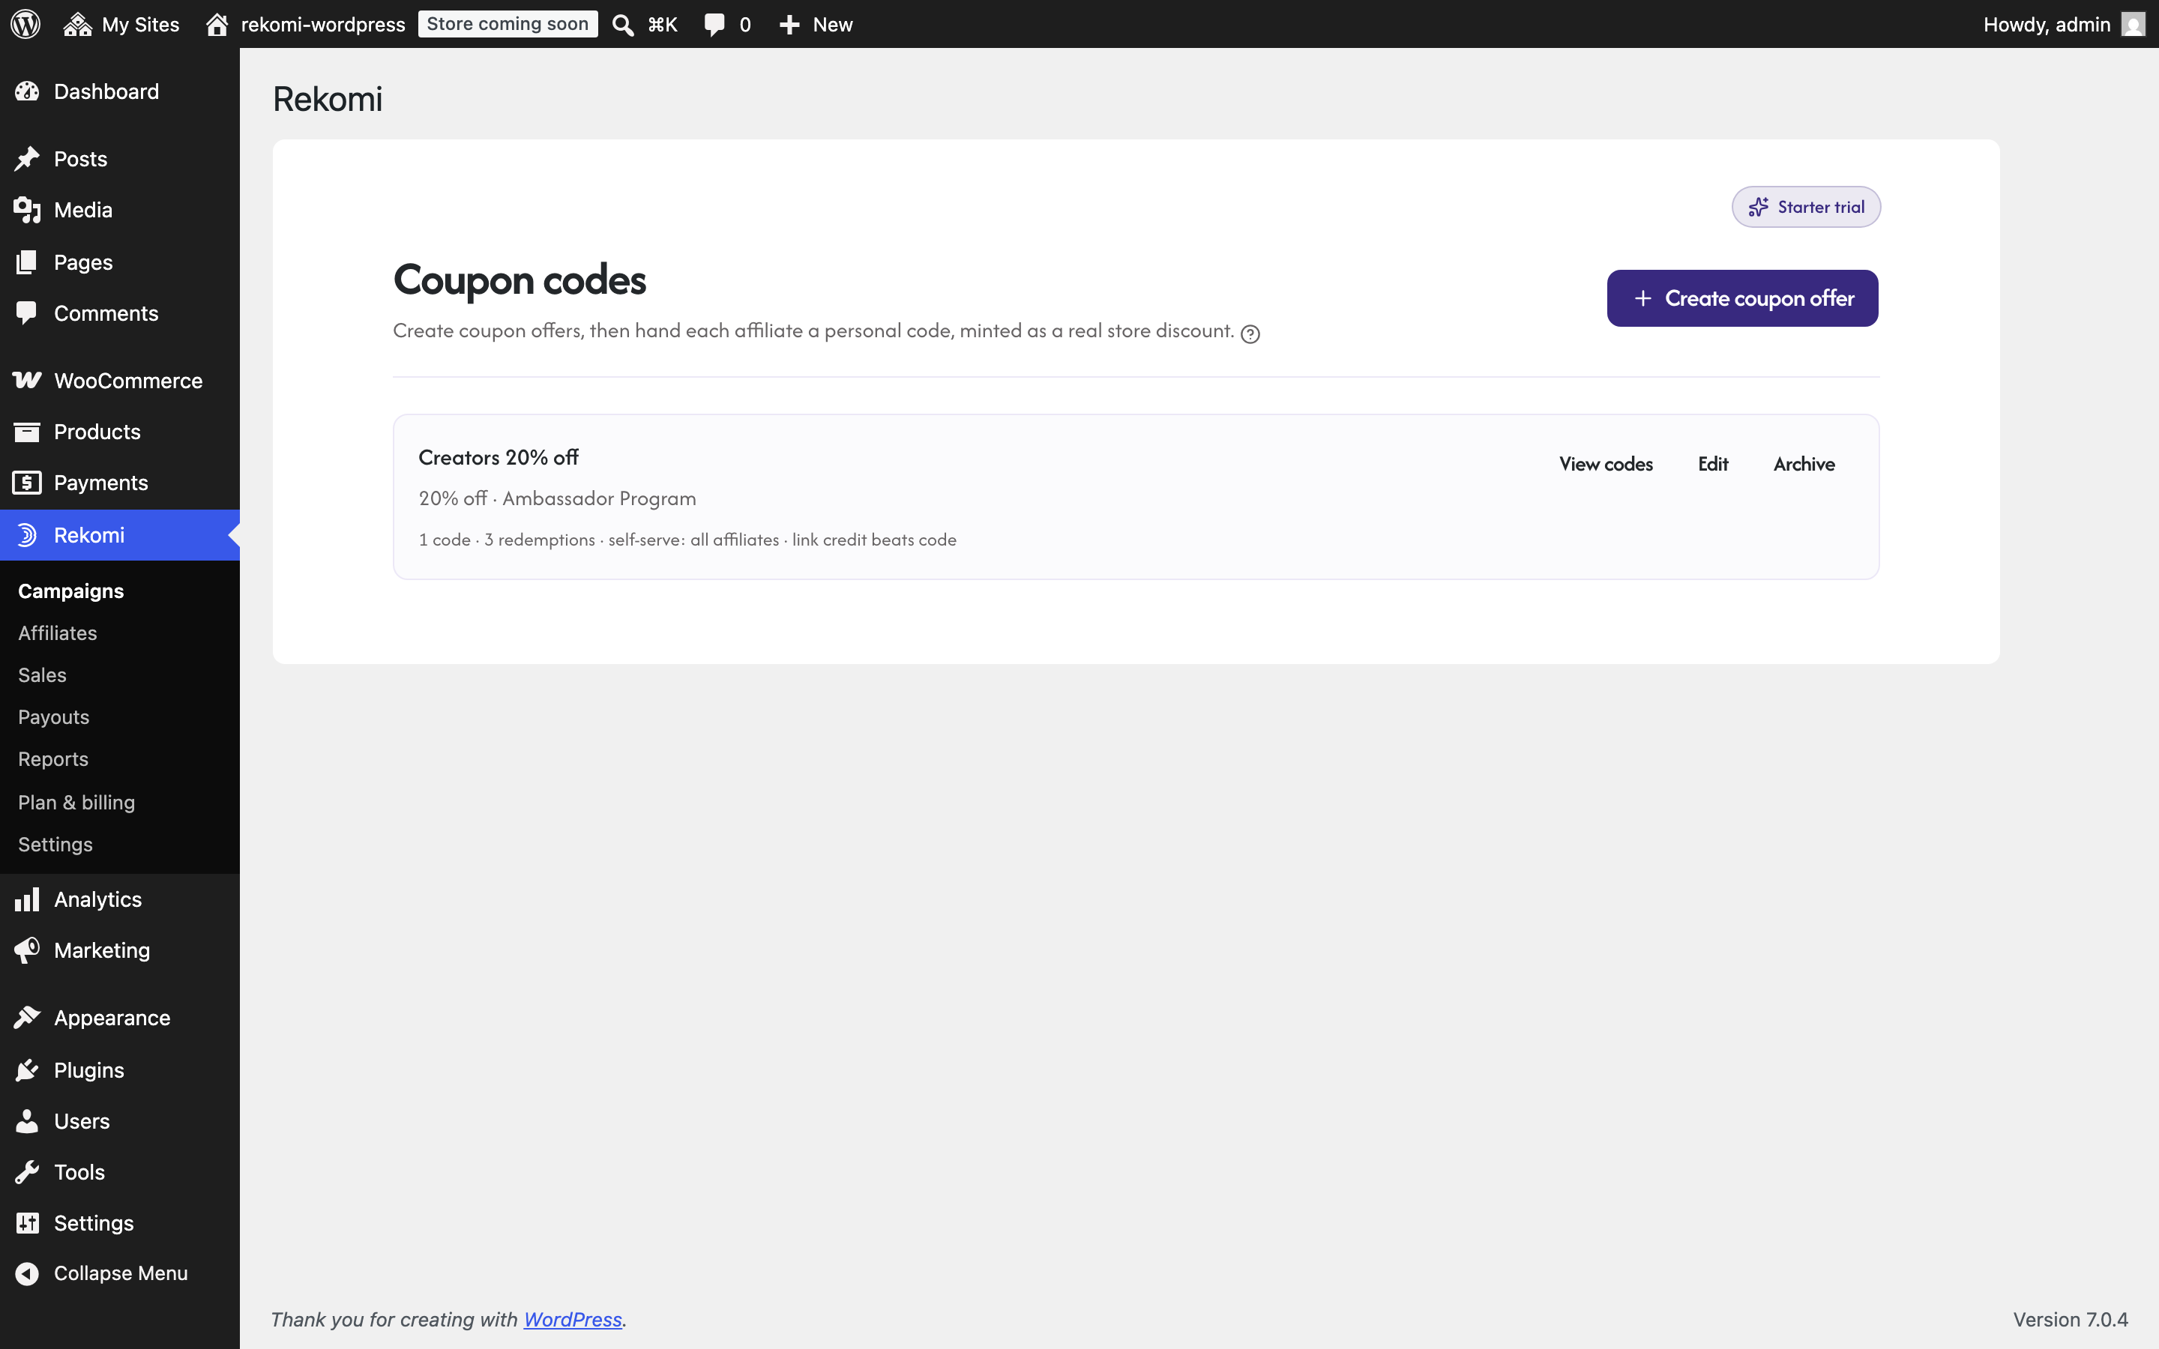Open the comments bubble icon in admin bar

(x=714, y=25)
